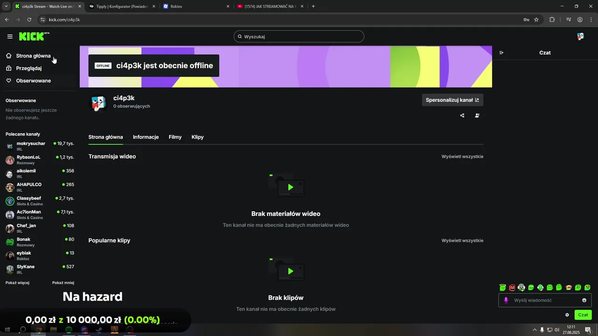Insert the red-hat emote in chat
This screenshot has height=336, width=598.
569,287
